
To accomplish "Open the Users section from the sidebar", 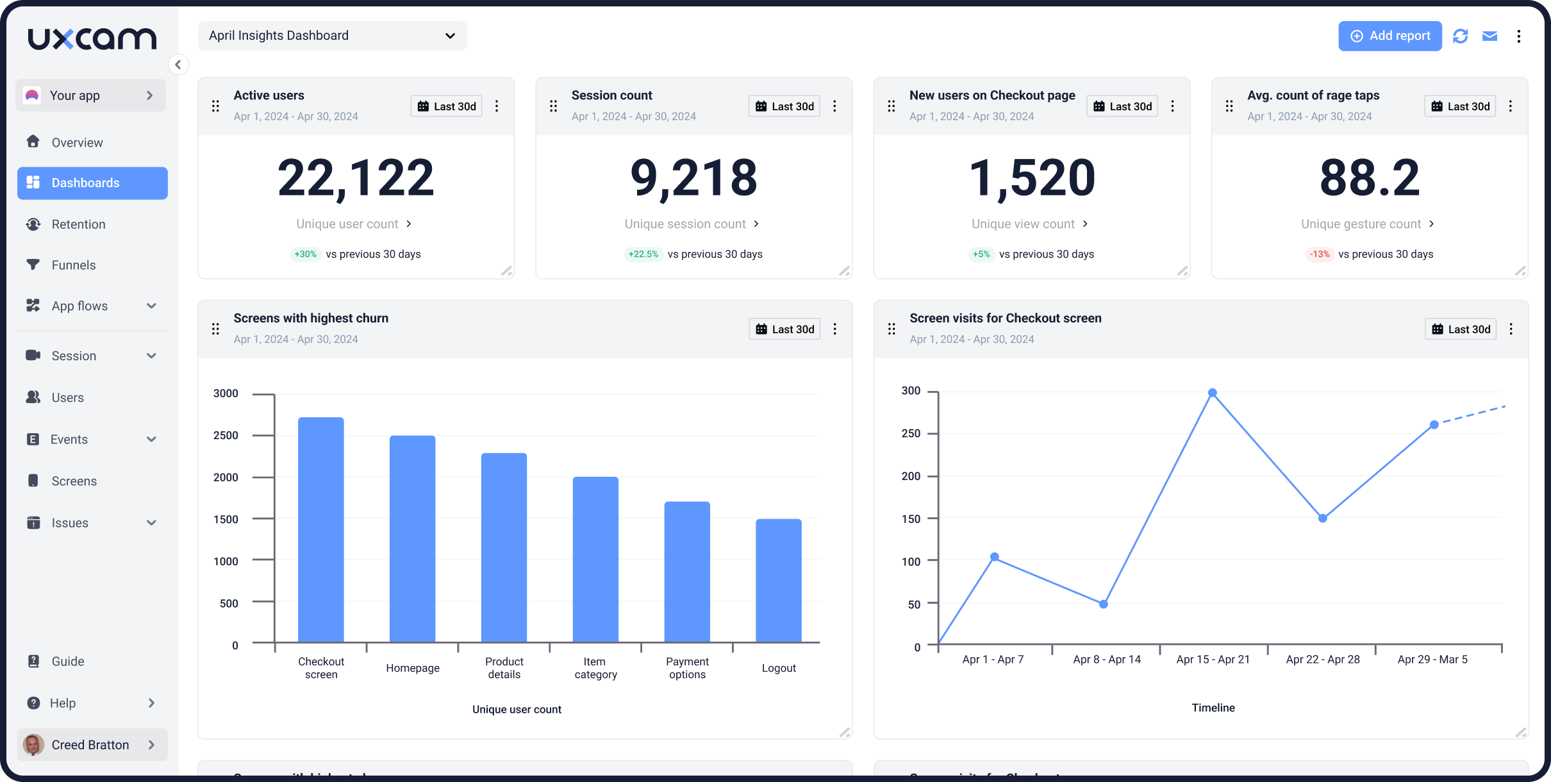I will tap(67, 397).
